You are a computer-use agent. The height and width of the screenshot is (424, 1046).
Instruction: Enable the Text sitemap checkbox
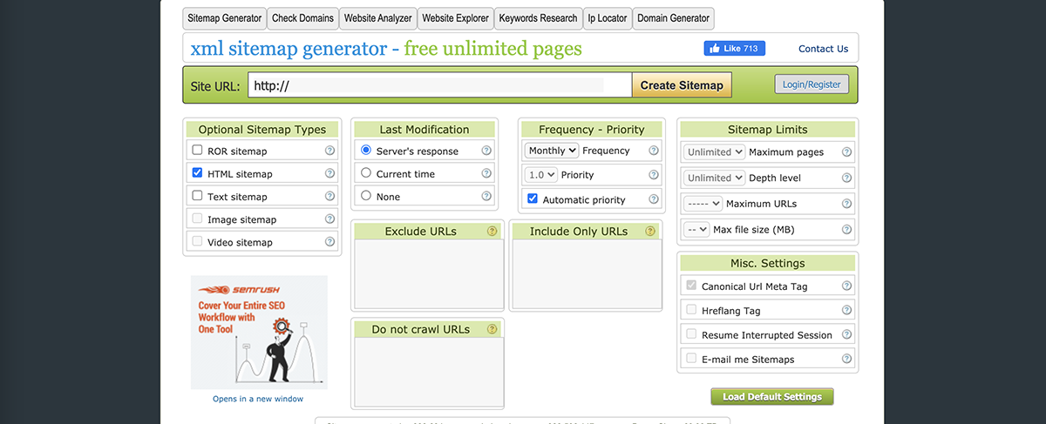point(197,195)
